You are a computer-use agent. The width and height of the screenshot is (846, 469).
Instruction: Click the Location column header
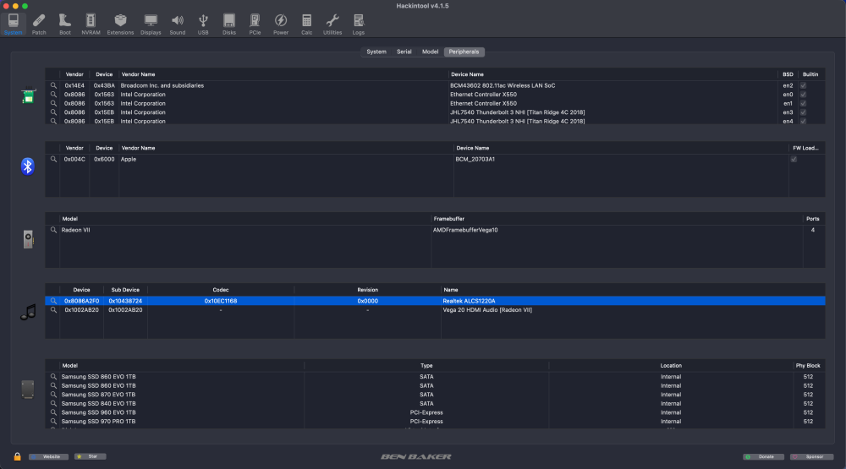point(671,366)
